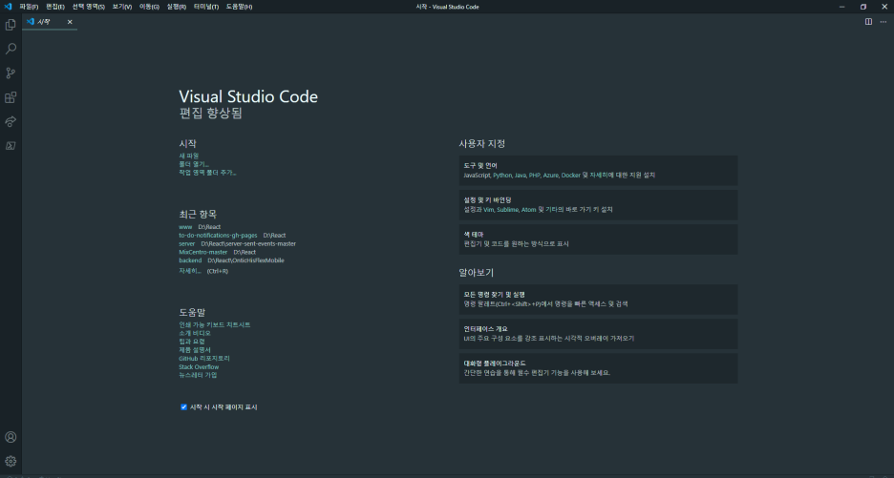
Task: Open the Source Control branch icon
Action: click(x=11, y=73)
